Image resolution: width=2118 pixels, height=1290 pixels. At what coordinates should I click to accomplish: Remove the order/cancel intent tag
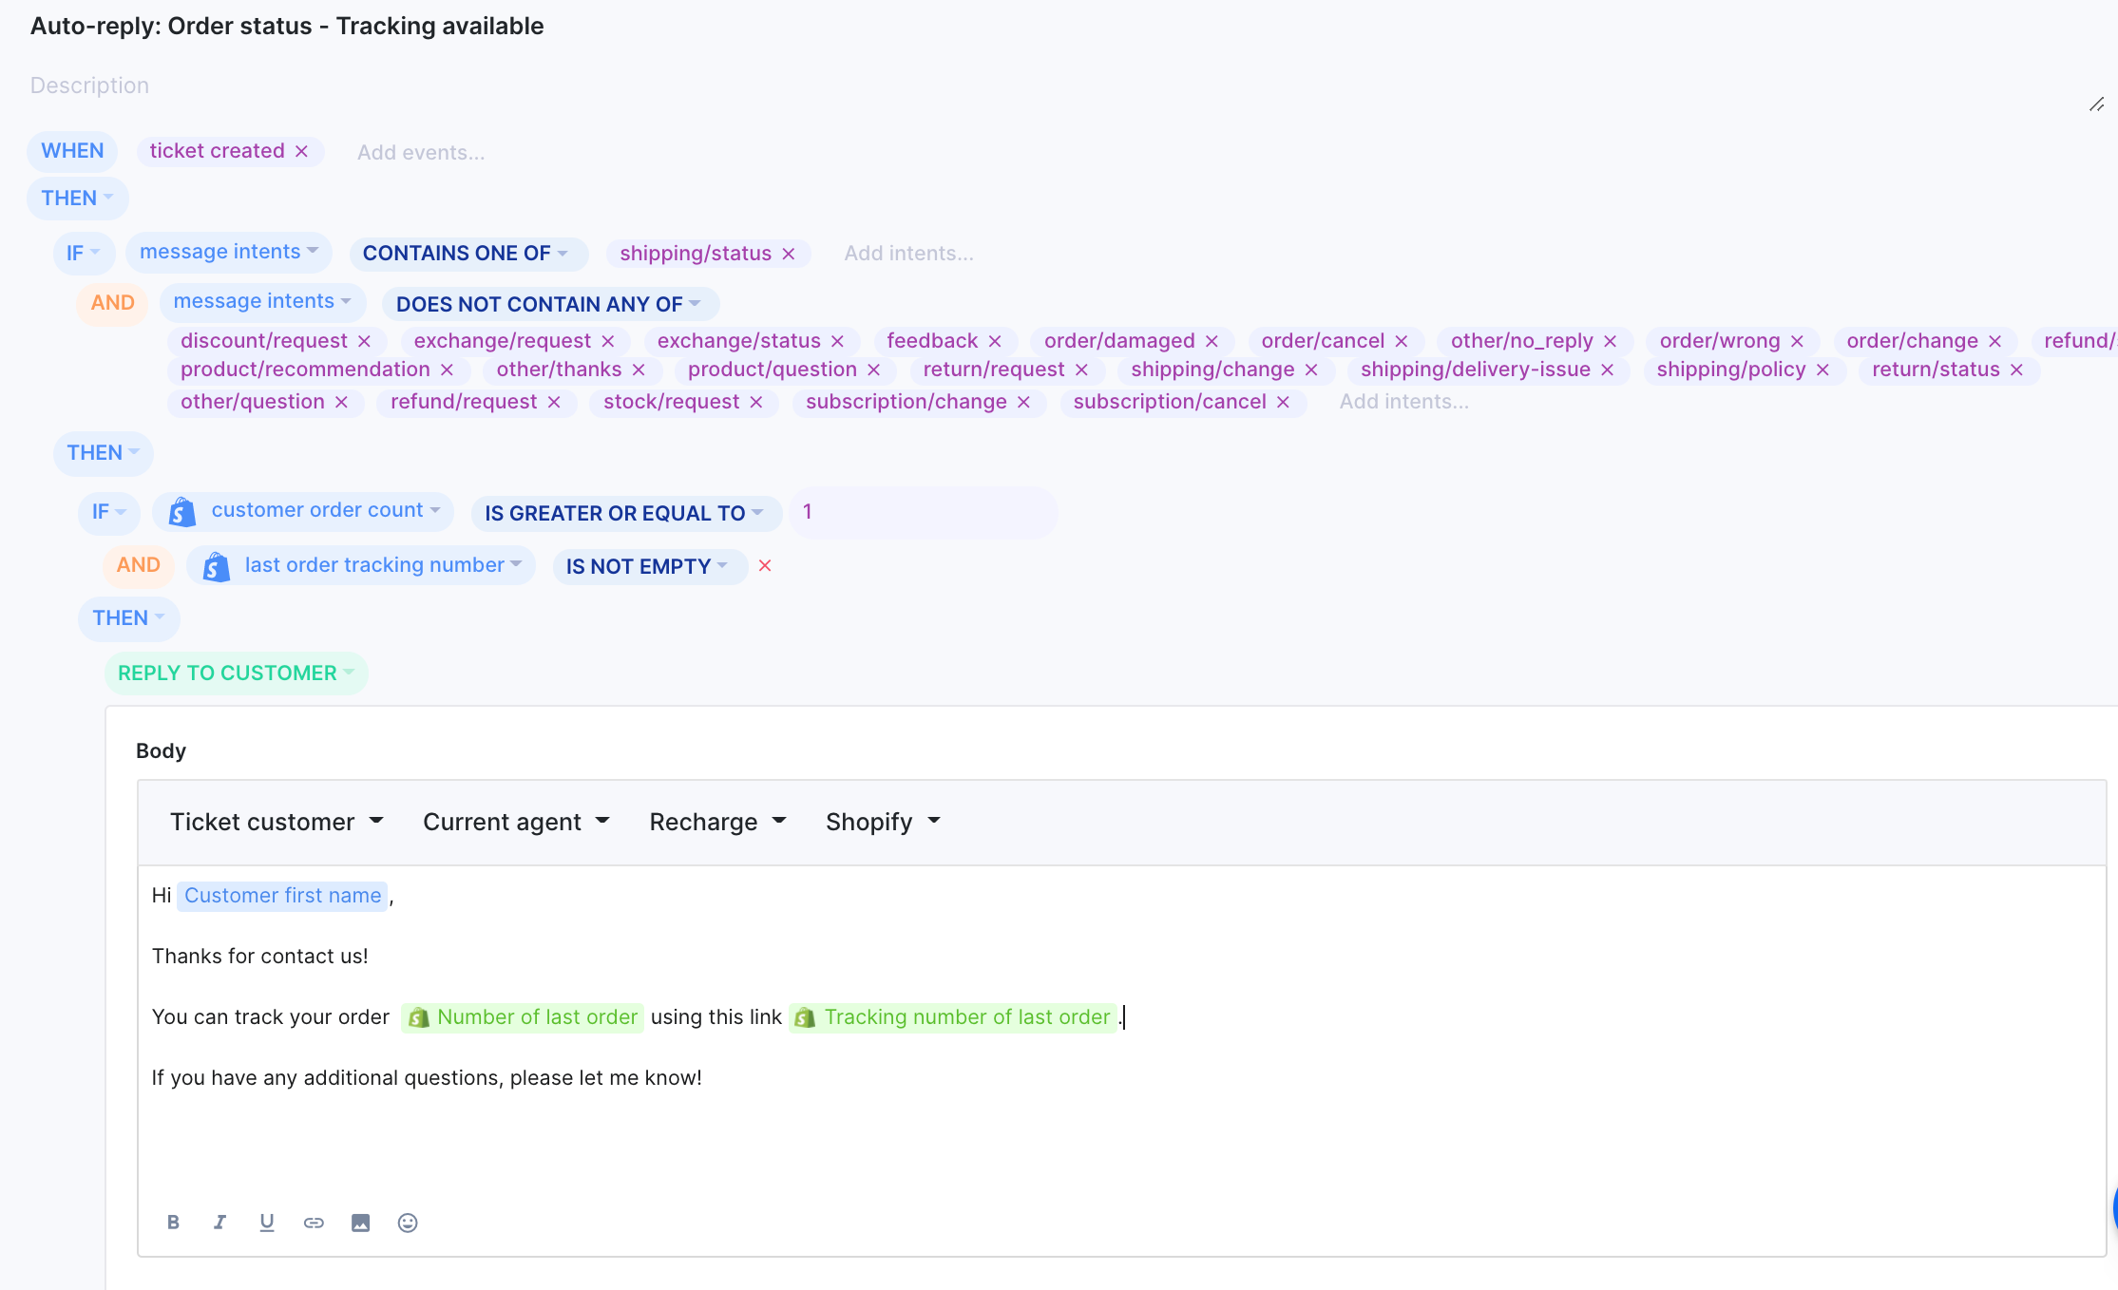coord(1402,341)
